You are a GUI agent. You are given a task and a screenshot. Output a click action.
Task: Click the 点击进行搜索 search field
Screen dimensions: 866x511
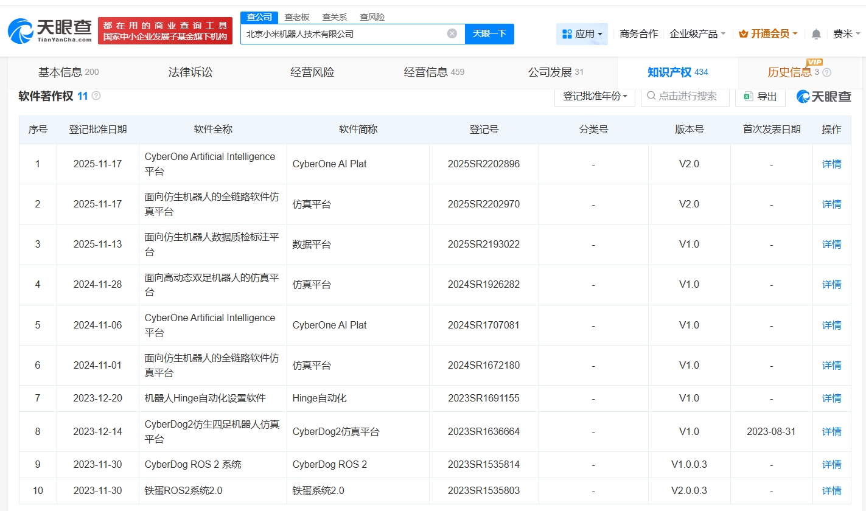pos(685,96)
